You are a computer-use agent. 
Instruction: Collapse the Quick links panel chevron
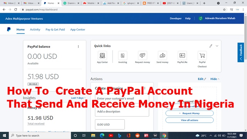217,46
